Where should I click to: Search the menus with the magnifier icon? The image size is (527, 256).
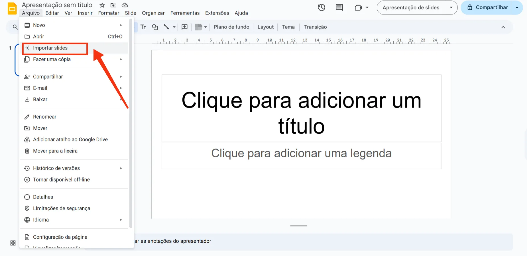pyautogui.click(x=15, y=27)
